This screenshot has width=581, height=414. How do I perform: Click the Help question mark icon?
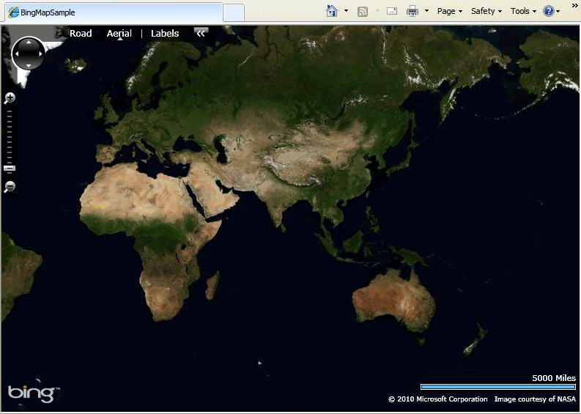pos(548,11)
